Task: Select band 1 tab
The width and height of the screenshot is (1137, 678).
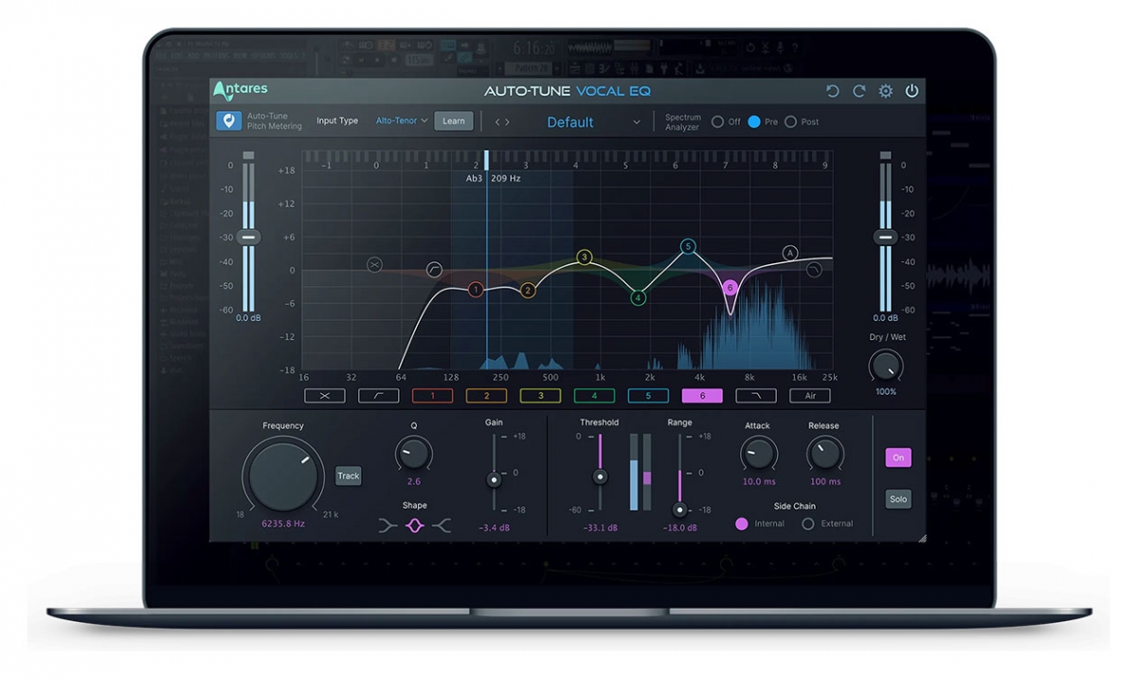Action: [432, 396]
